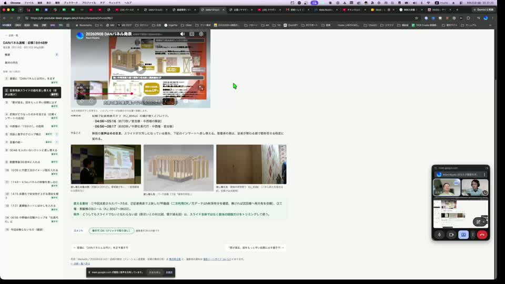Open the ウィンドウ menu in the menu bar
Viewport: 505px width, 284px height.
pyautogui.click(x=114, y=3)
